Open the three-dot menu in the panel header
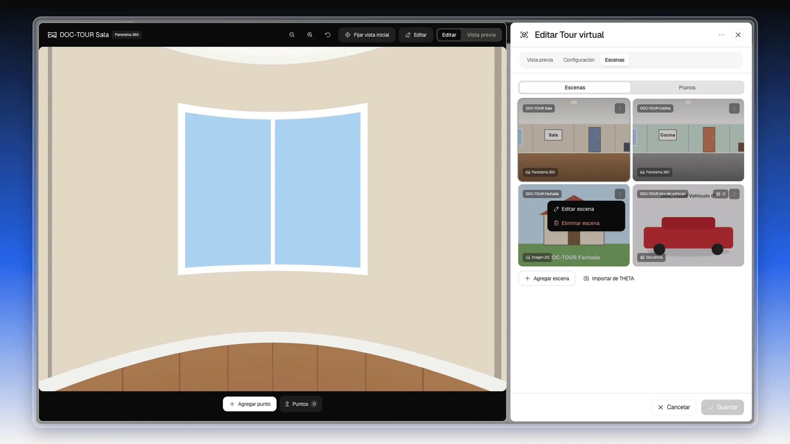The height and width of the screenshot is (444, 790). point(722,35)
